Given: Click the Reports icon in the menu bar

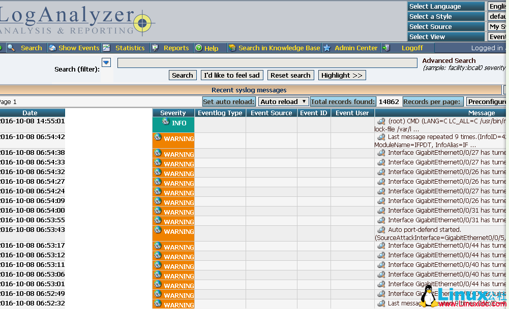Looking at the screenshot, I should tap(155, 48).
